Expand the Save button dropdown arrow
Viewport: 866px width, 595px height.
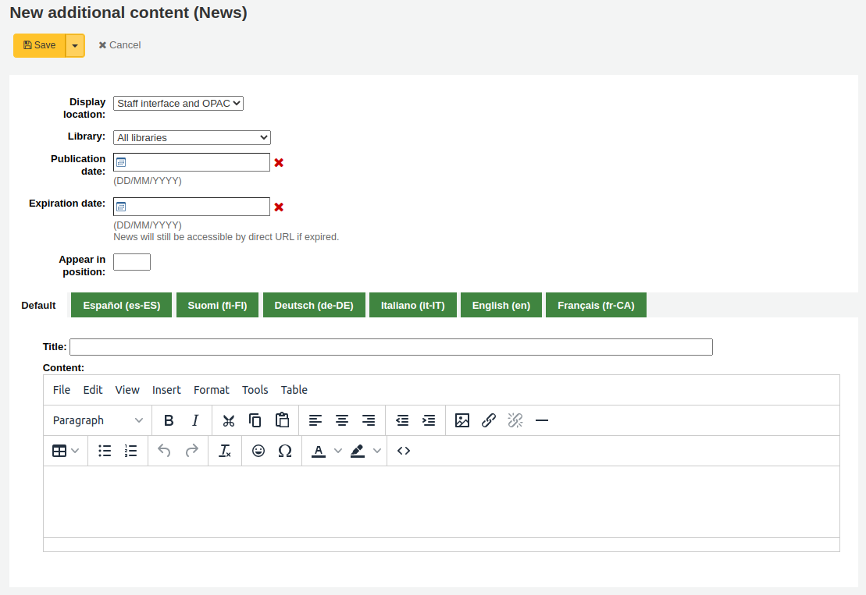click(x=75, y=46)
